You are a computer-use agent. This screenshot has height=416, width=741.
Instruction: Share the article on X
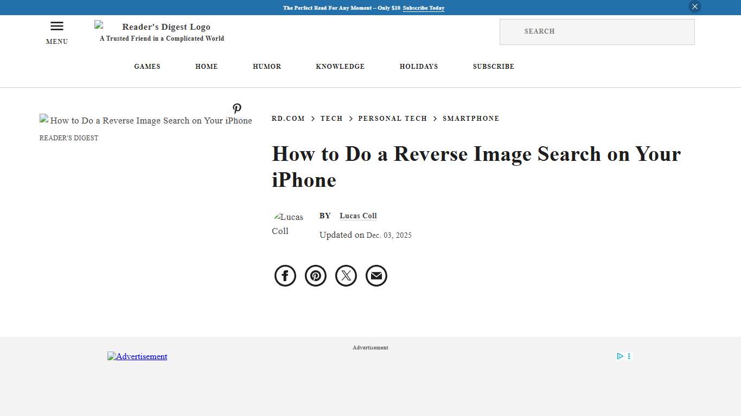346,276
